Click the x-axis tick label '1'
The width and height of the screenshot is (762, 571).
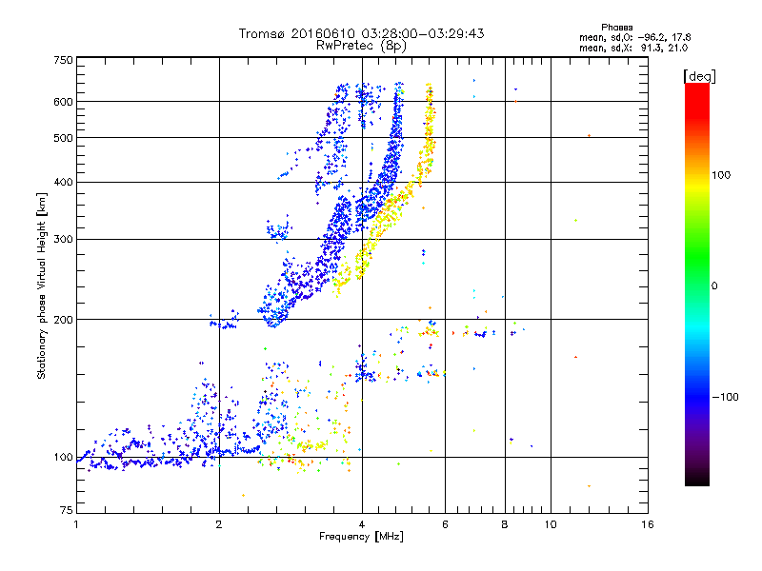76,524
